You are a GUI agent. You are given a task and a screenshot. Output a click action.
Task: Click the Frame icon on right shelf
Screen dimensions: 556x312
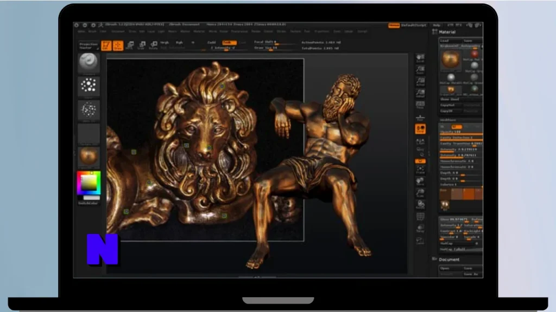[x=420, y=170]
